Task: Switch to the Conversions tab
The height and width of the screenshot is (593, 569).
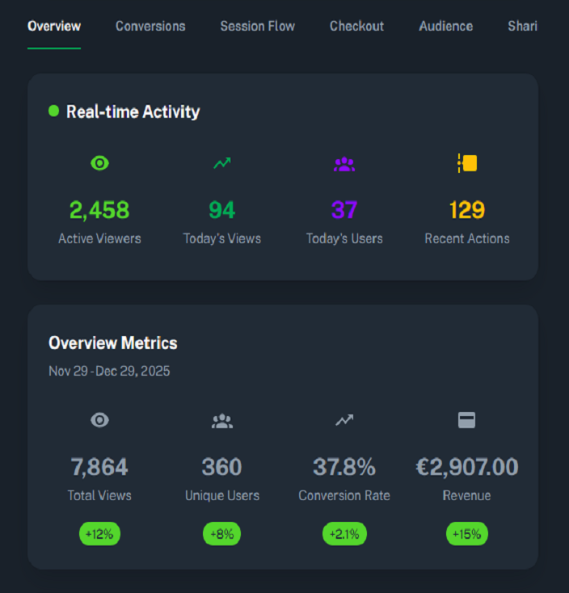Action: (x=150, y=26)
